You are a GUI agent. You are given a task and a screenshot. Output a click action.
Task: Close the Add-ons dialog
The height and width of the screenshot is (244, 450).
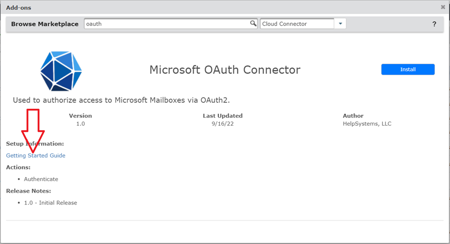coord(442,7)
